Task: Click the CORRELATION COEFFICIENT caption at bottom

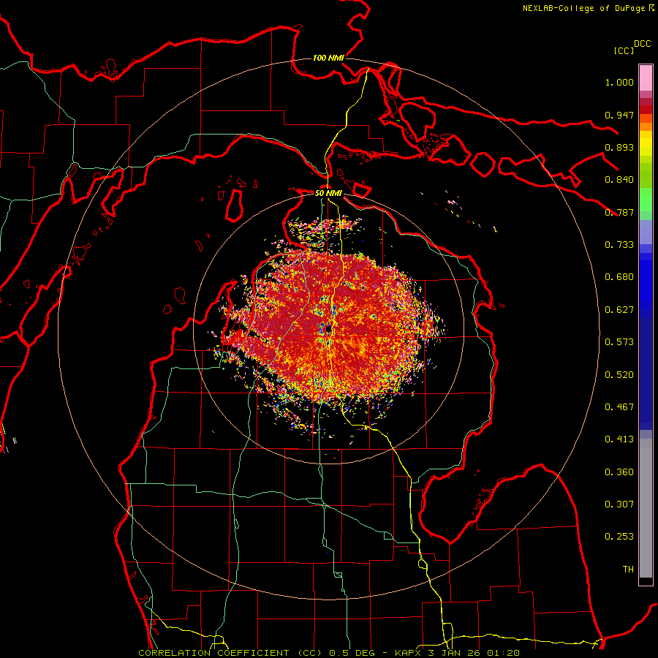Action: [329, 653]
